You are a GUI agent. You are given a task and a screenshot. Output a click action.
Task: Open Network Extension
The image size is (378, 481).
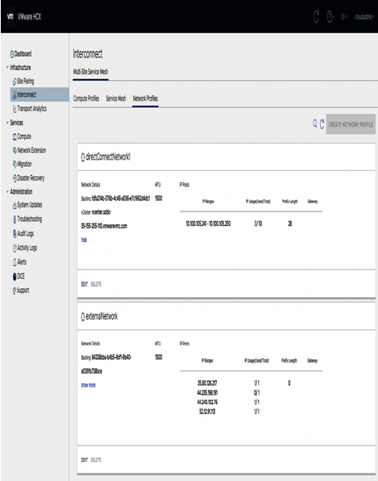pyautogui.click(x=31, y=150)
